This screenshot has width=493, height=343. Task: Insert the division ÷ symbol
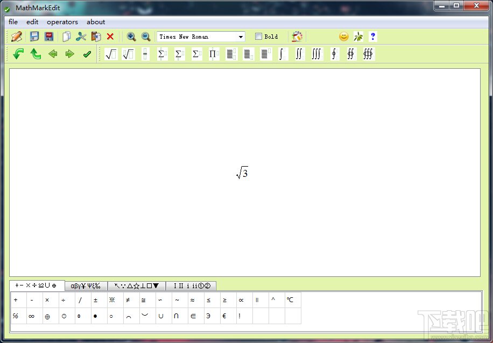[67, 301]
